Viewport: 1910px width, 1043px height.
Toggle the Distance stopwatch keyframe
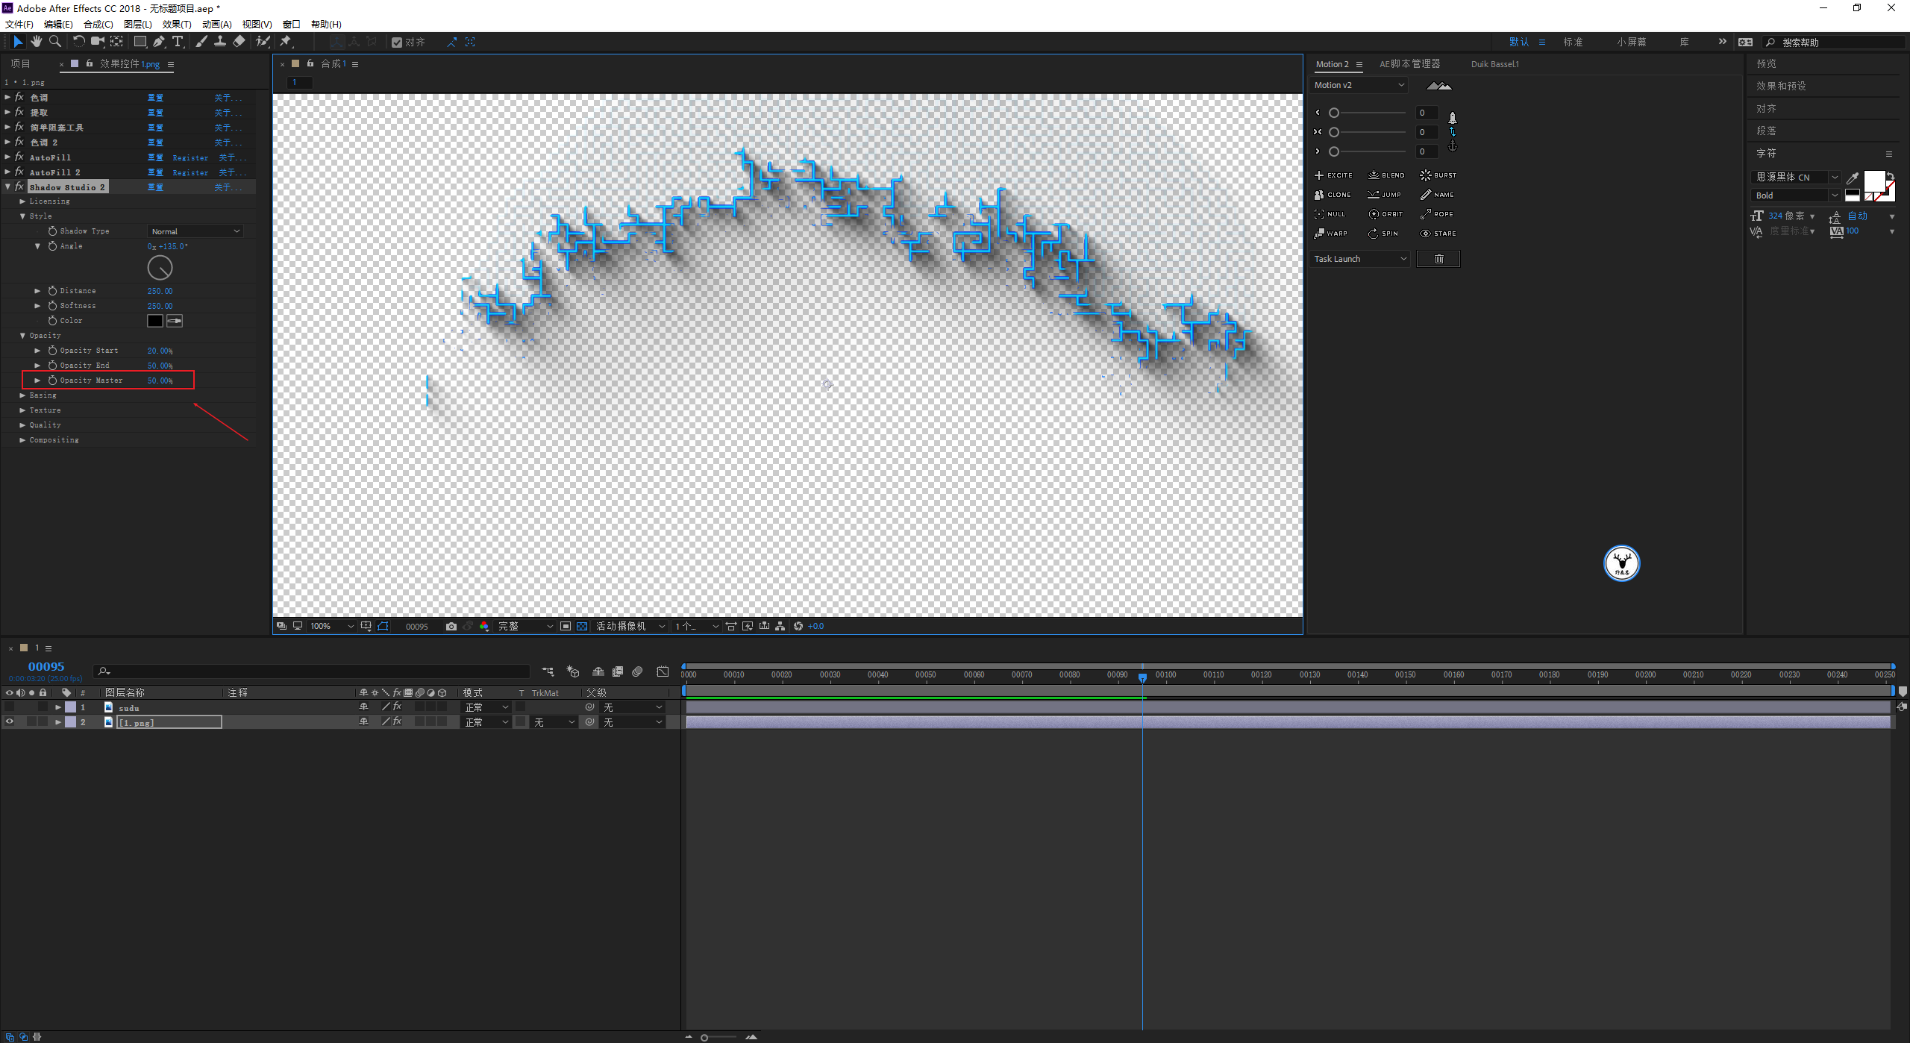[52, 291]
